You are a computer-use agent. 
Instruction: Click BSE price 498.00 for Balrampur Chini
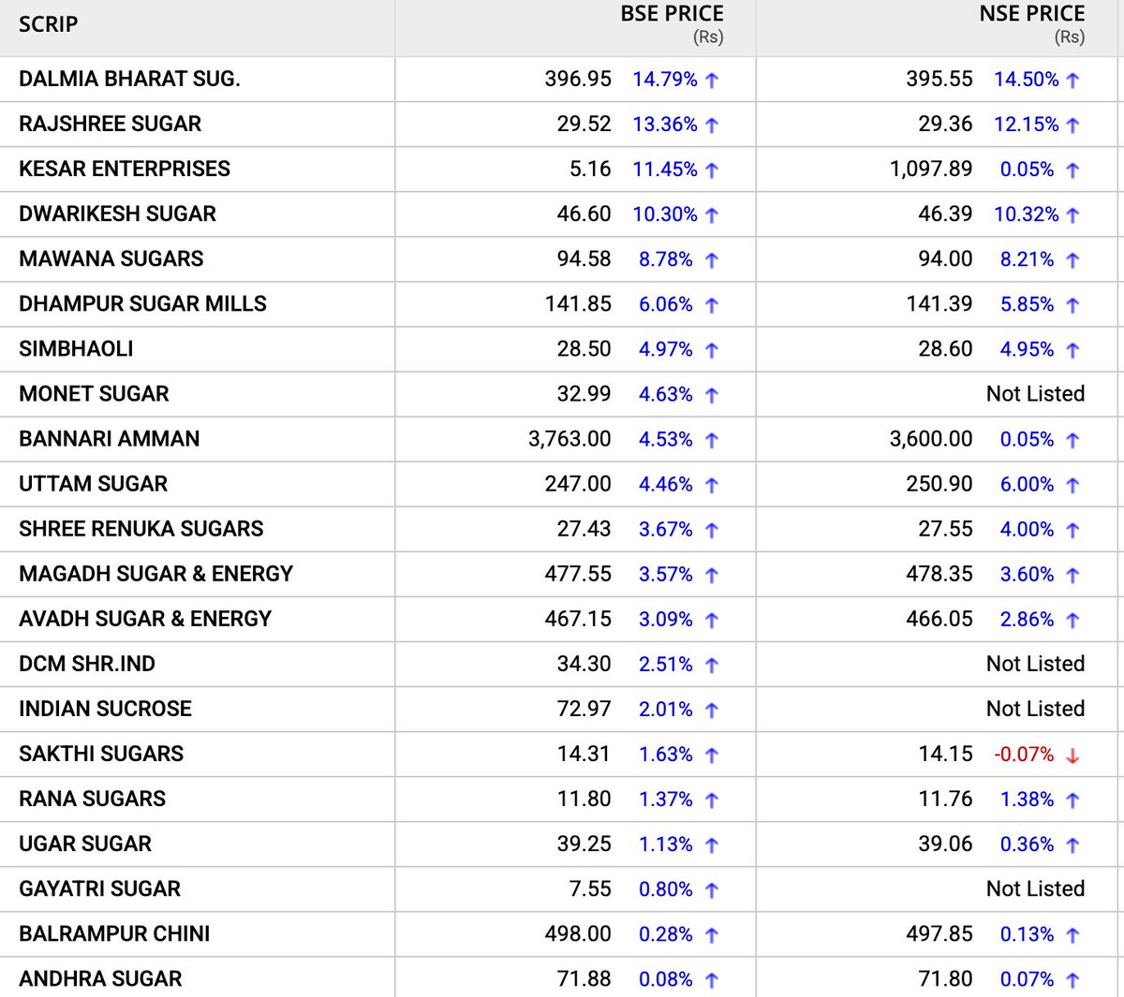tap(578, 933)
